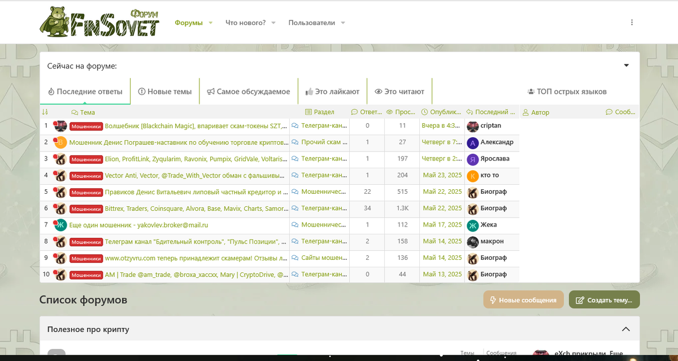This screenshot has height=361, width=678.
Task: Open thread 'www.otzyvru.com теперь принадлежит скамерам'
Action: (x=197, y=258)
